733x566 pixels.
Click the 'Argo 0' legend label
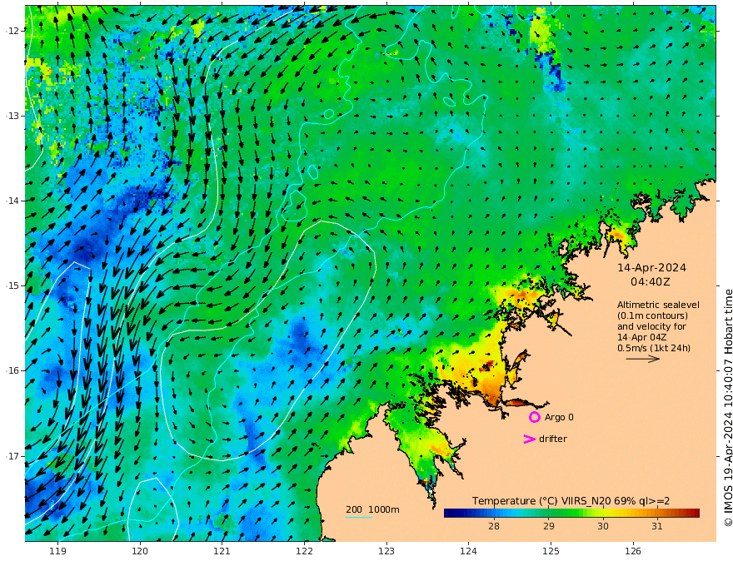tap(559, 418)
